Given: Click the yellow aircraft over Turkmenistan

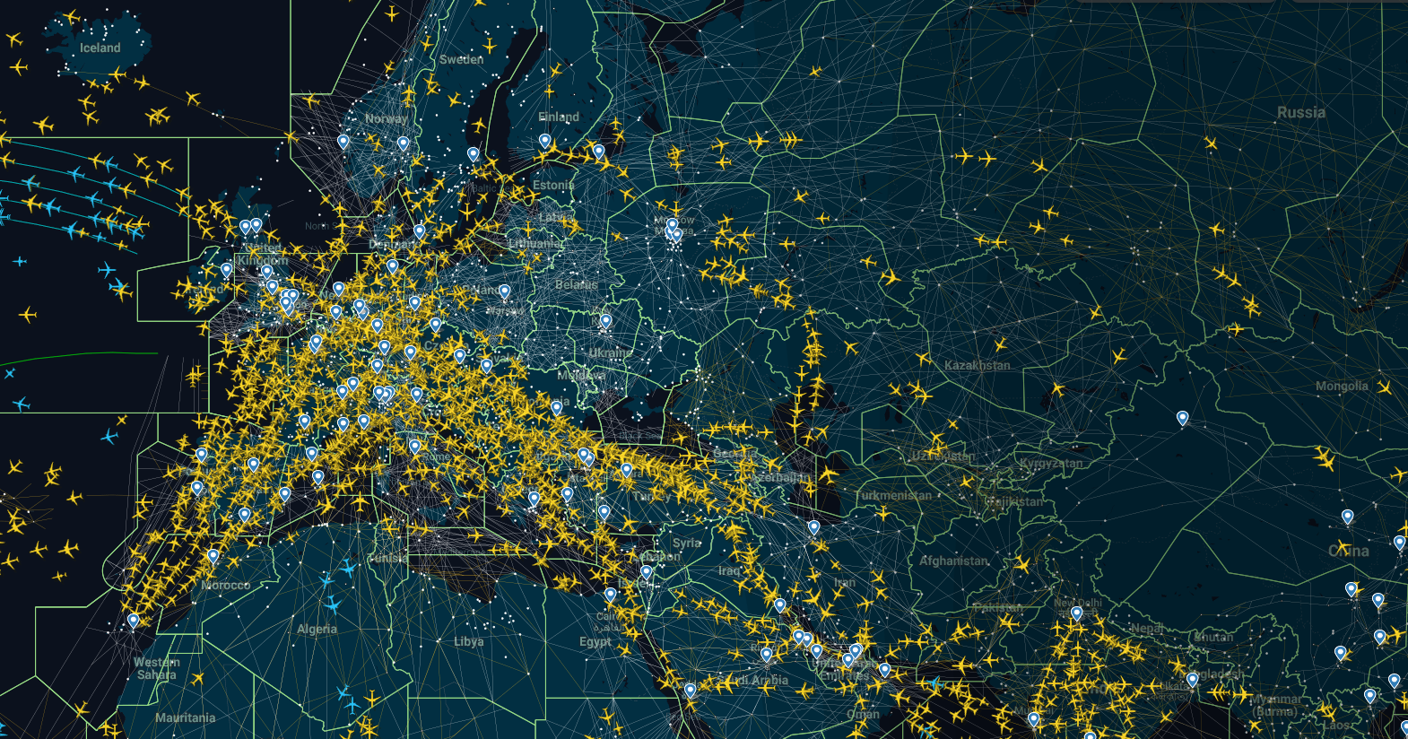Looking at the screenshot, I should 883,514.
